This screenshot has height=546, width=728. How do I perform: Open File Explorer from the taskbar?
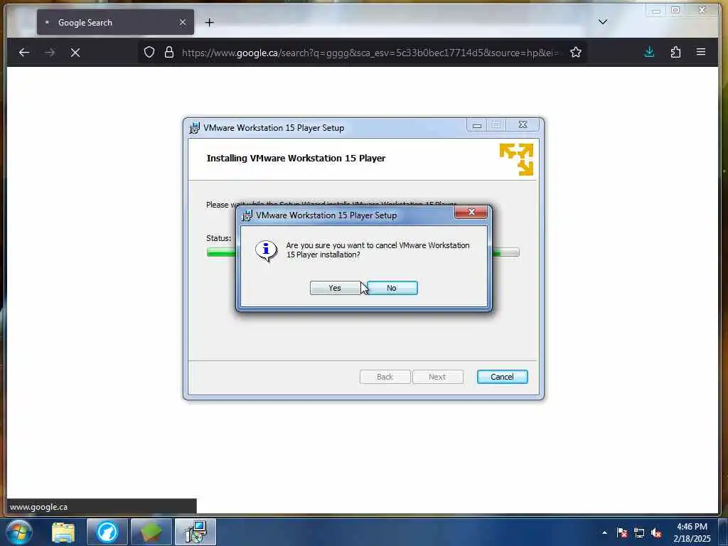[x=63, y=532]
